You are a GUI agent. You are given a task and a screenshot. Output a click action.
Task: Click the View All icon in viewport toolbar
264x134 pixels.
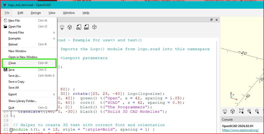point(241,111)
